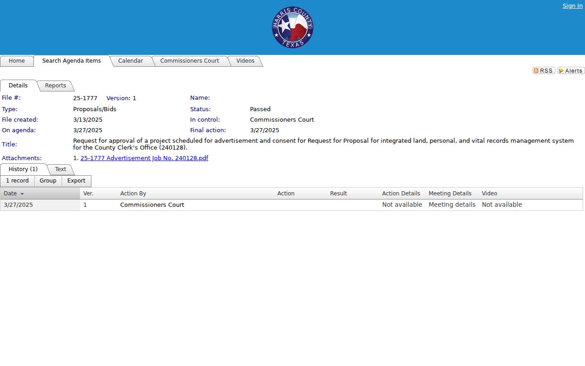The image size is (585, 366).
Task: Click the Not available text under Action Details
Action: (402, 205)
